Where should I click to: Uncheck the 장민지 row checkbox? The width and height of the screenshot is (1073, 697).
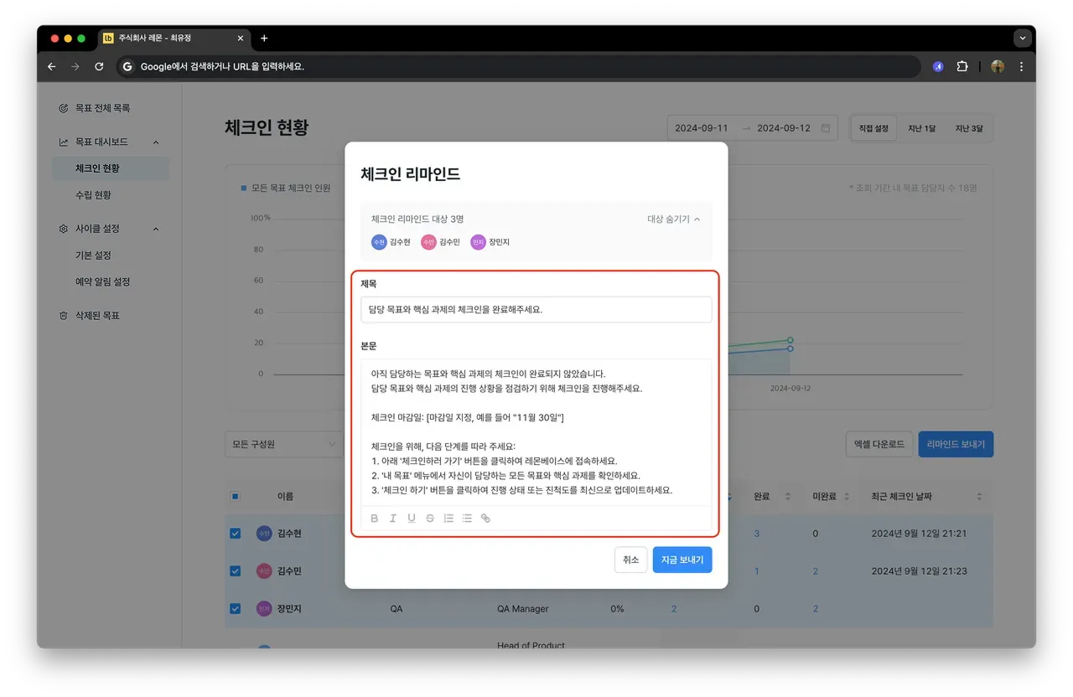235,609
